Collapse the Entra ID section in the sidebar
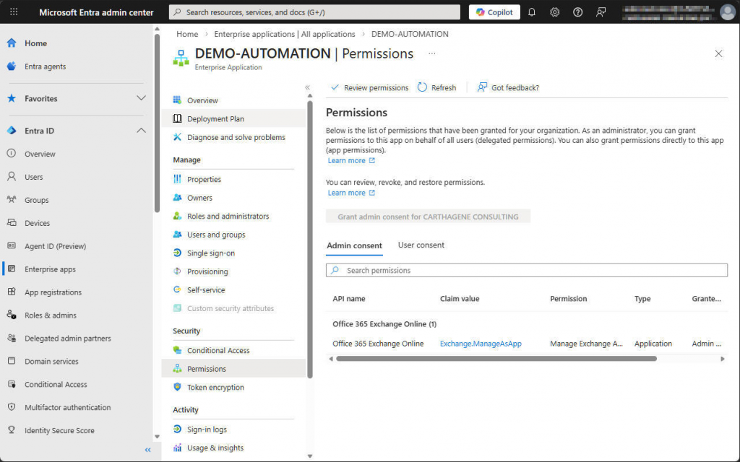This screenshot has width=740, height=462. click(x=142, y=130)
